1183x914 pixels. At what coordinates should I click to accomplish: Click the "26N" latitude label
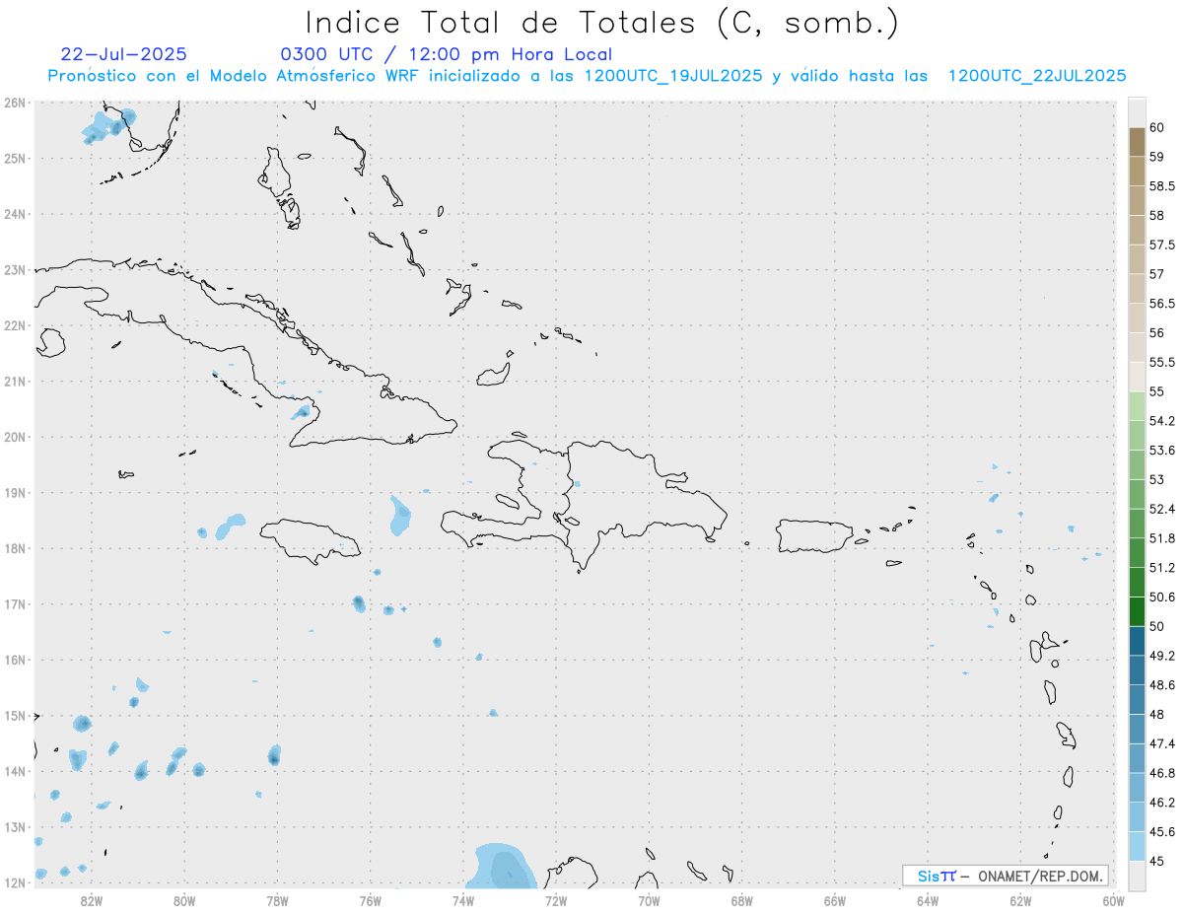(15, 103)
